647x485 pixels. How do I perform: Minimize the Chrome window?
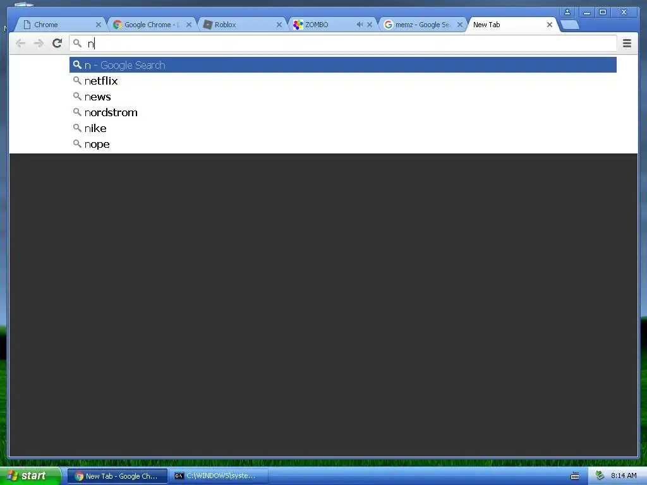click(587, 12)
